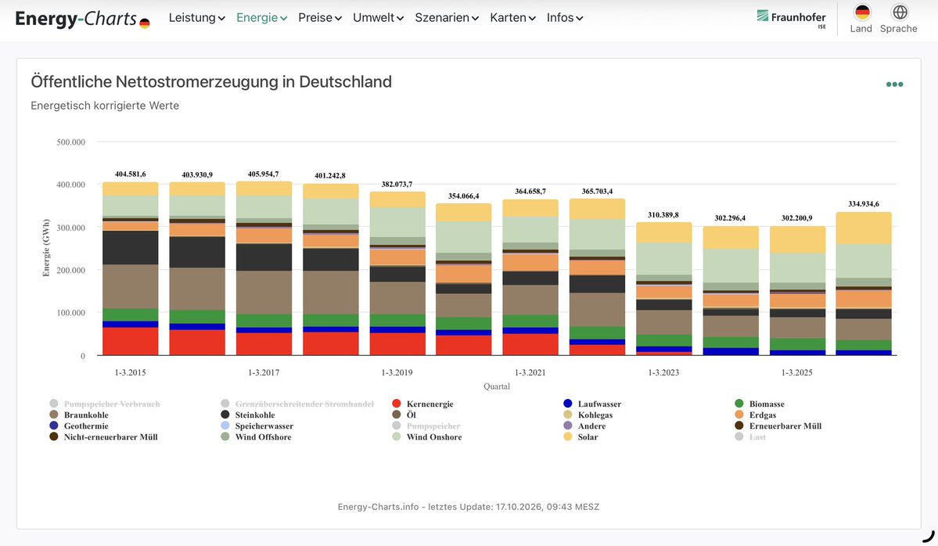Image resolution: width=938 pixels, height=546 pixels.
Task: Click the 1-3.2019 axis label
Action: 397,372
